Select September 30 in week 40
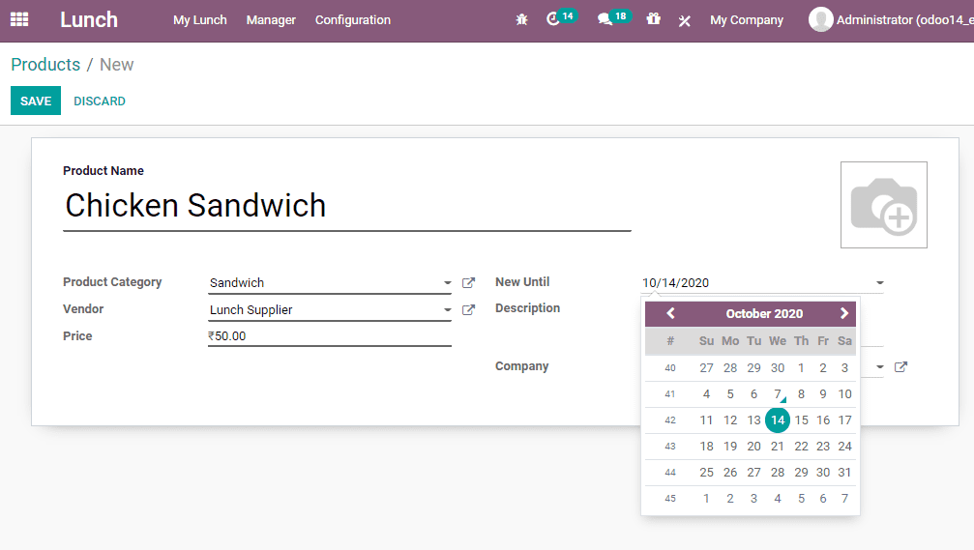The width and height of the screenshot is (974, 550). pyautogui.click(x=778, y=368)
